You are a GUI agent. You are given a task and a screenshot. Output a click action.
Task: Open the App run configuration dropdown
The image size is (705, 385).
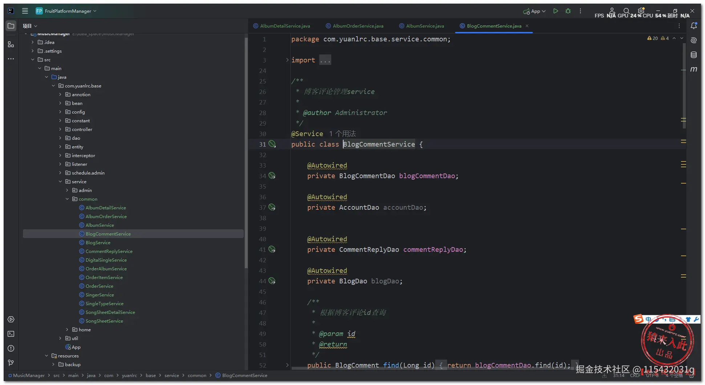[x=534, y=11]
